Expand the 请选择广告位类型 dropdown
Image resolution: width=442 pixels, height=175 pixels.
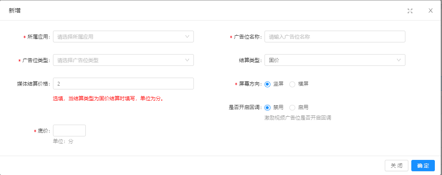(118, 60)
